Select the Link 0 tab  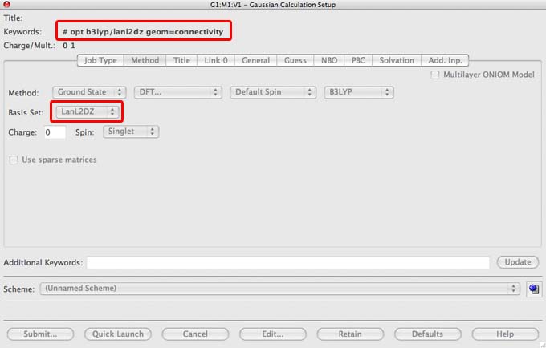tap(214, 60)
